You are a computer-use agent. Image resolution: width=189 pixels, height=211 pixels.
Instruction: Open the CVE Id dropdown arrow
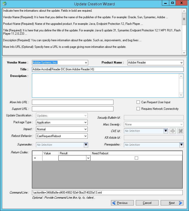[166, 131]
